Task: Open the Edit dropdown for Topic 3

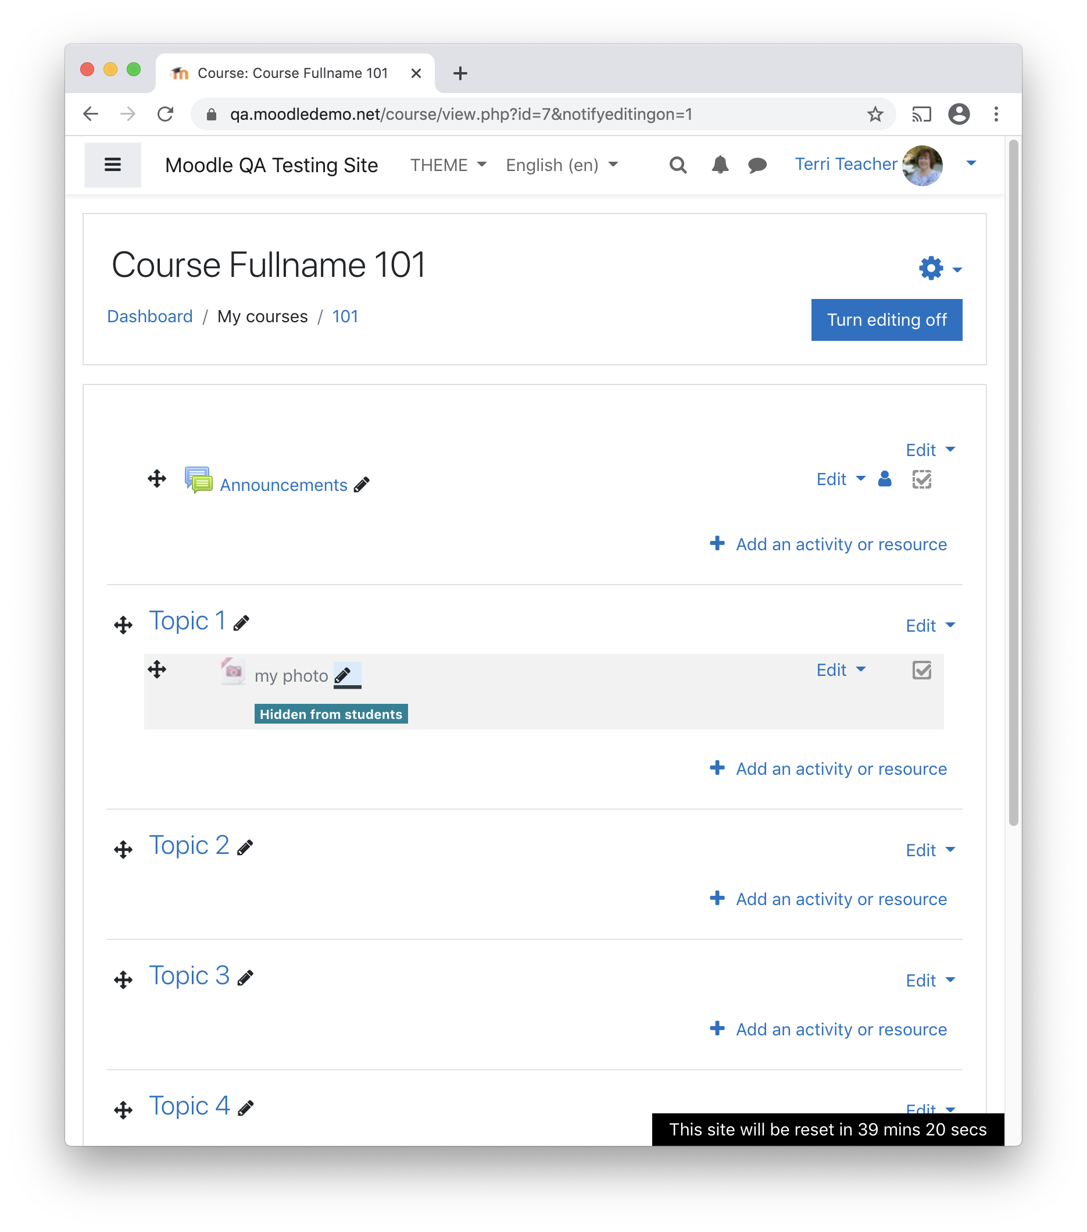Action: (x=931, y=980)
